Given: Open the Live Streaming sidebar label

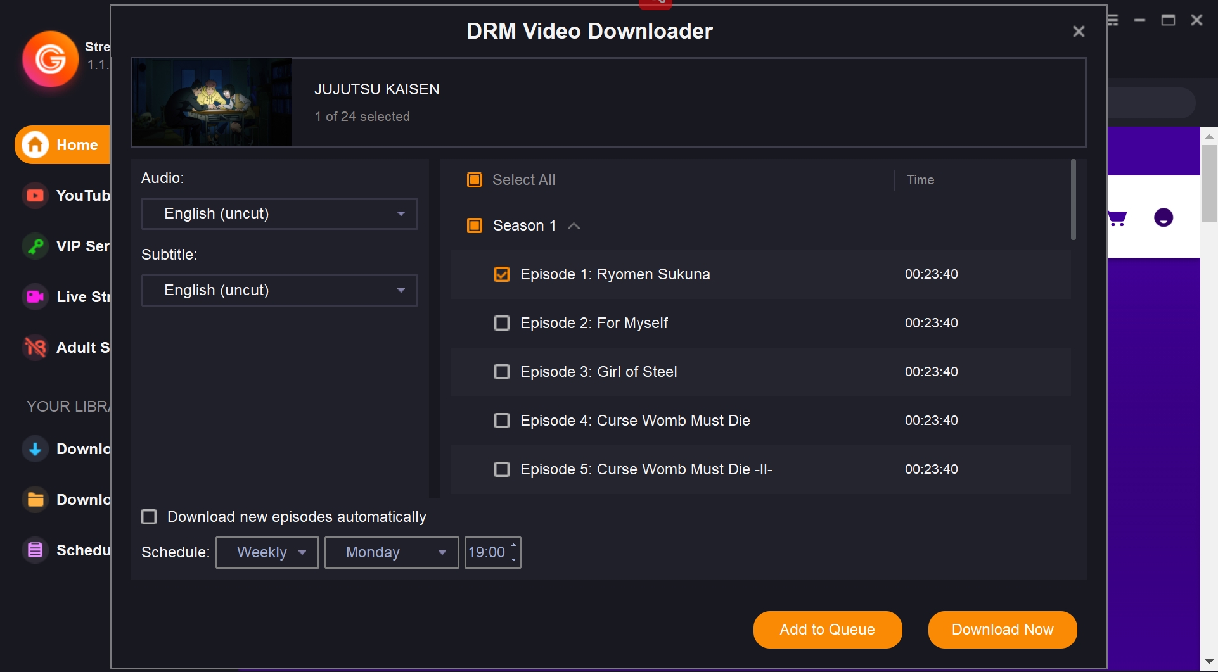Looking at the screenshot, I should [x=83, y=296].
